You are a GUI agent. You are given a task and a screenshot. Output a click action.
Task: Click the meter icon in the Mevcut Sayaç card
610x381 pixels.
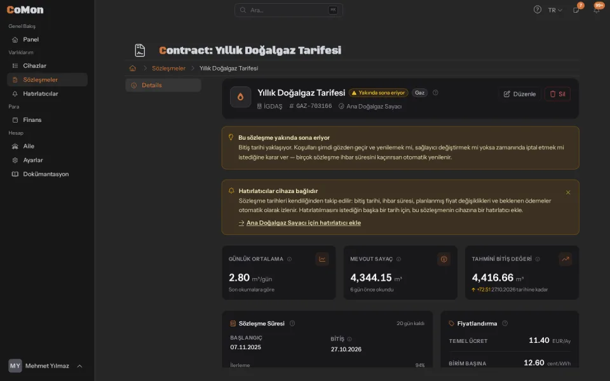(444, 259)
